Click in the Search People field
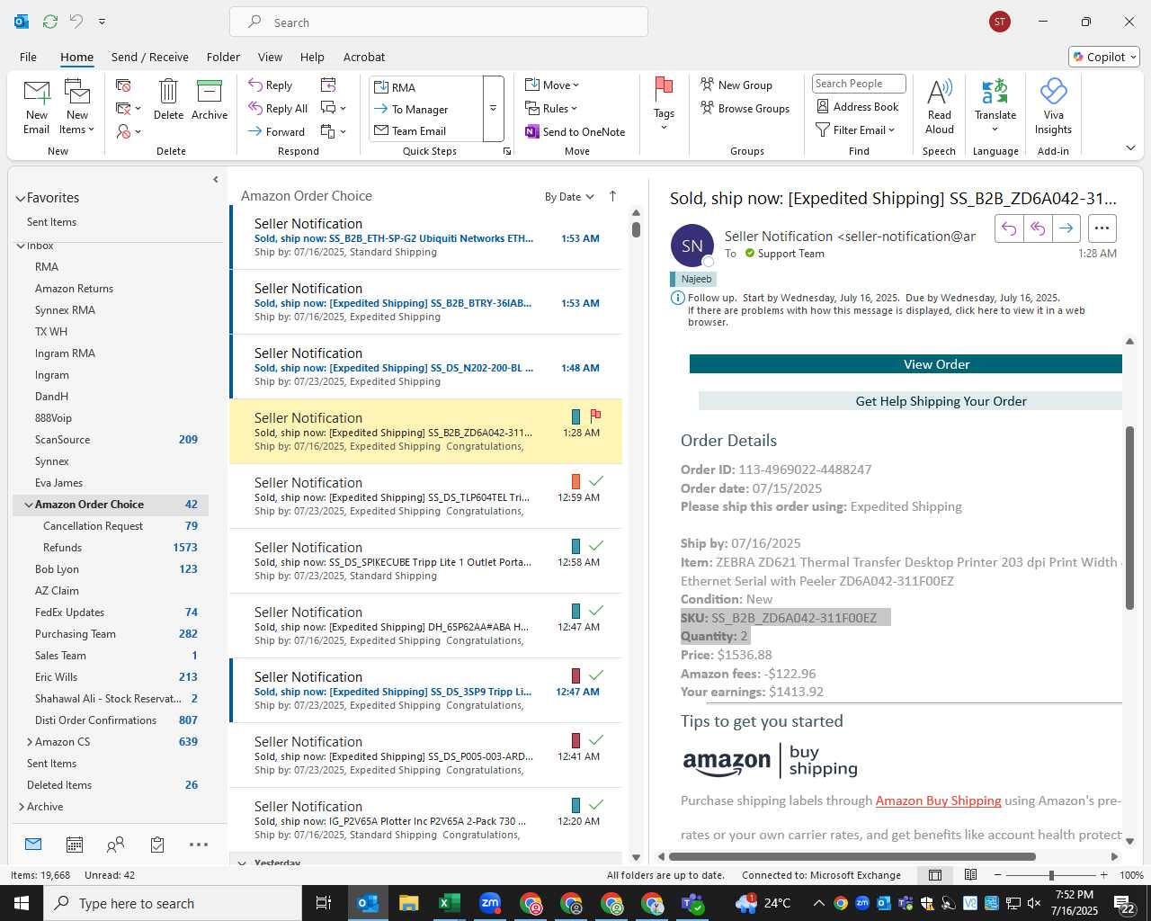1151x921 pixels. point(858,84)
